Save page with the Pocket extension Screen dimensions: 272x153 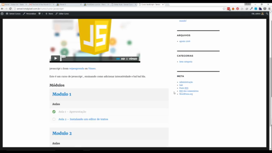click(265, 8)
